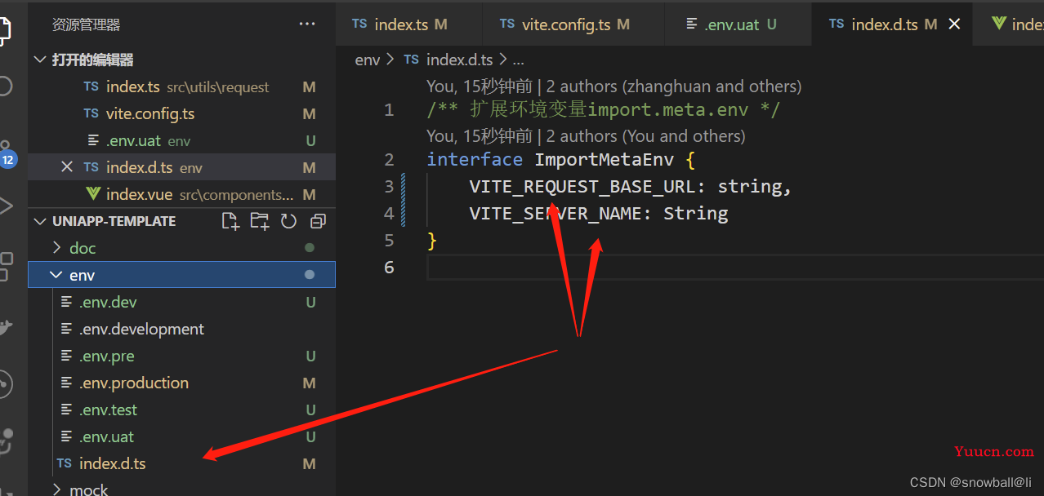Place cursor on empty line 6

click(x=735, y=267)
